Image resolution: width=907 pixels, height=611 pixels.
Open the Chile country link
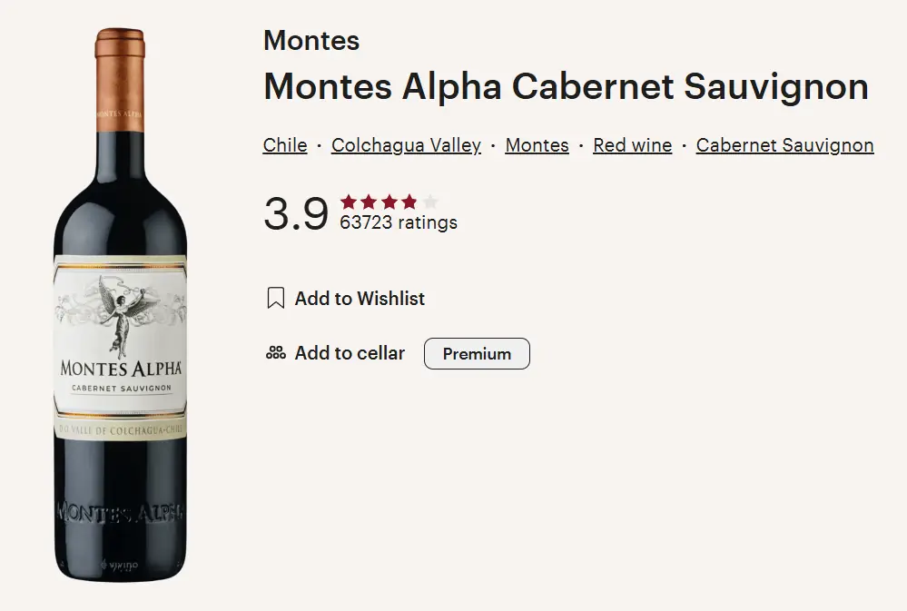pyautogui.click(x=285, y=145)
